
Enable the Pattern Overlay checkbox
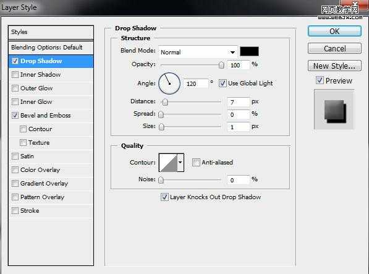coord(15,197)
